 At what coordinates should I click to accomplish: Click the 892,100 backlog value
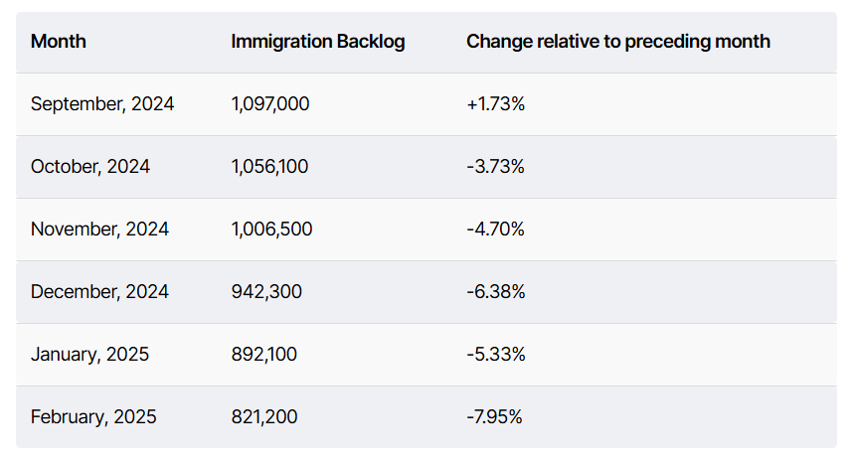click(x=263, y=355)
